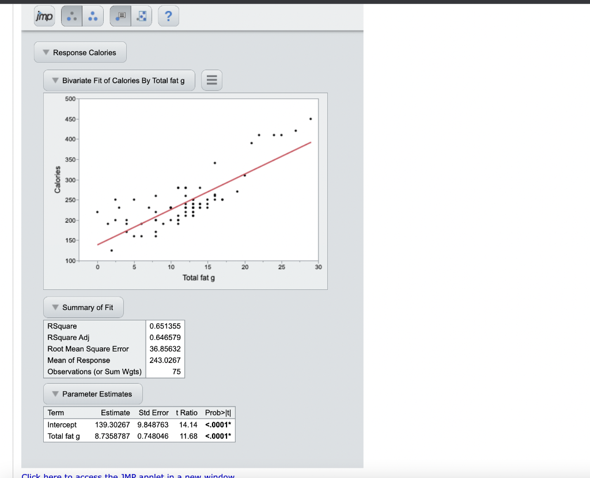Select the Response Calories header
Viewport: 590px width, 478px height.
pyautogui.click(x=80, y=52)
